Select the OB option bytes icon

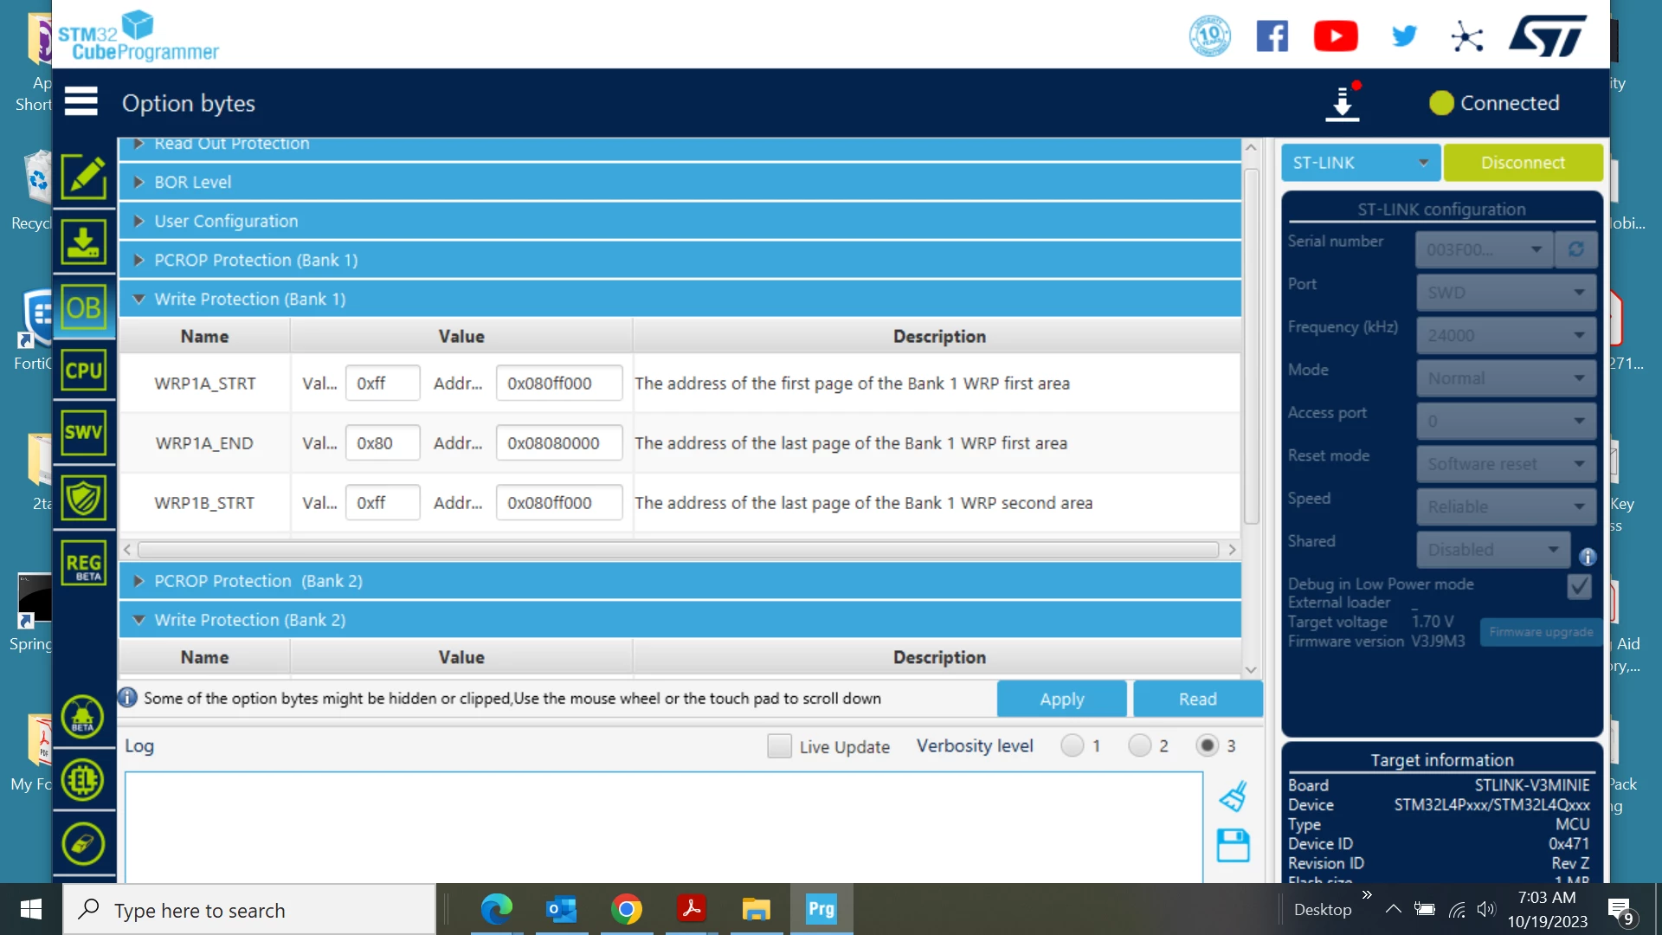point(84,307)
